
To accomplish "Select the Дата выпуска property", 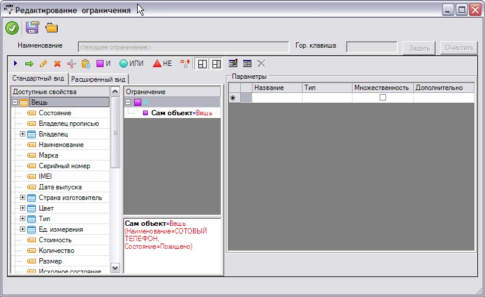I will (60, 187).
